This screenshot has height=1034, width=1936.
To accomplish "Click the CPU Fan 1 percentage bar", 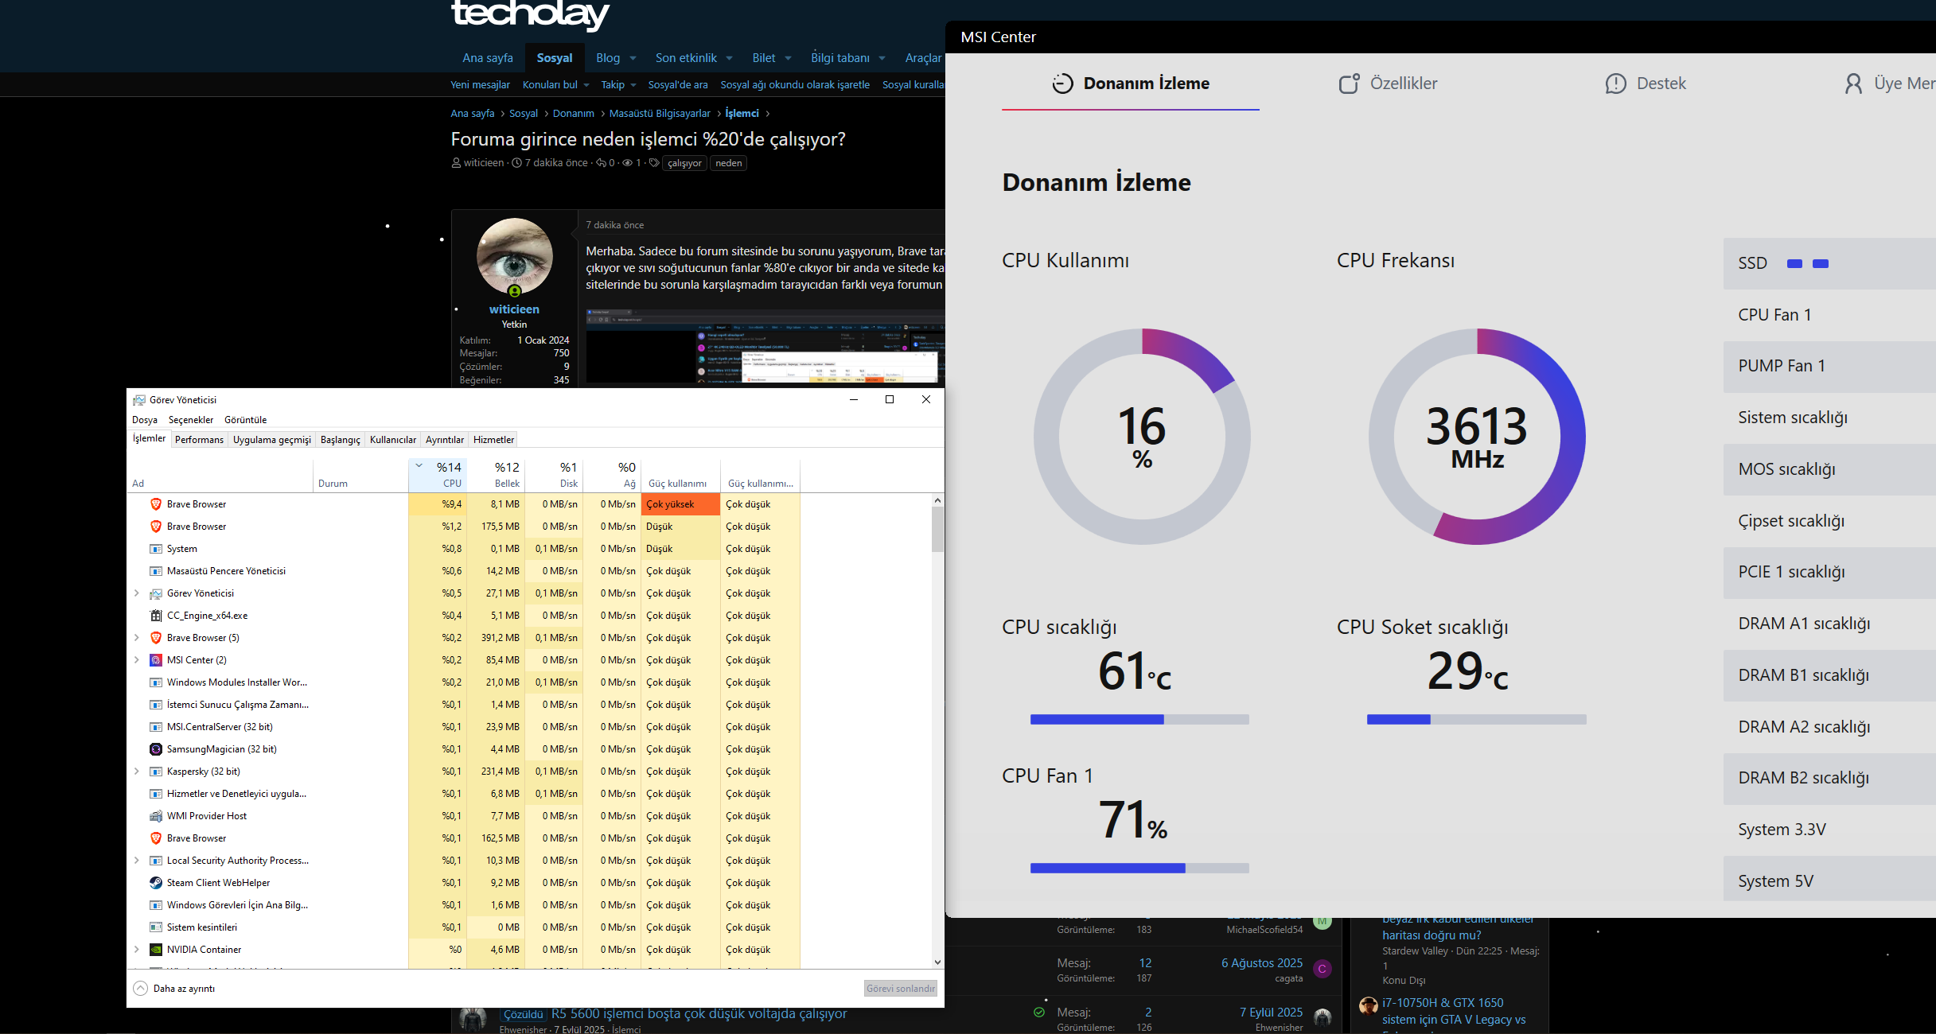I will [x=1139, y=869].
